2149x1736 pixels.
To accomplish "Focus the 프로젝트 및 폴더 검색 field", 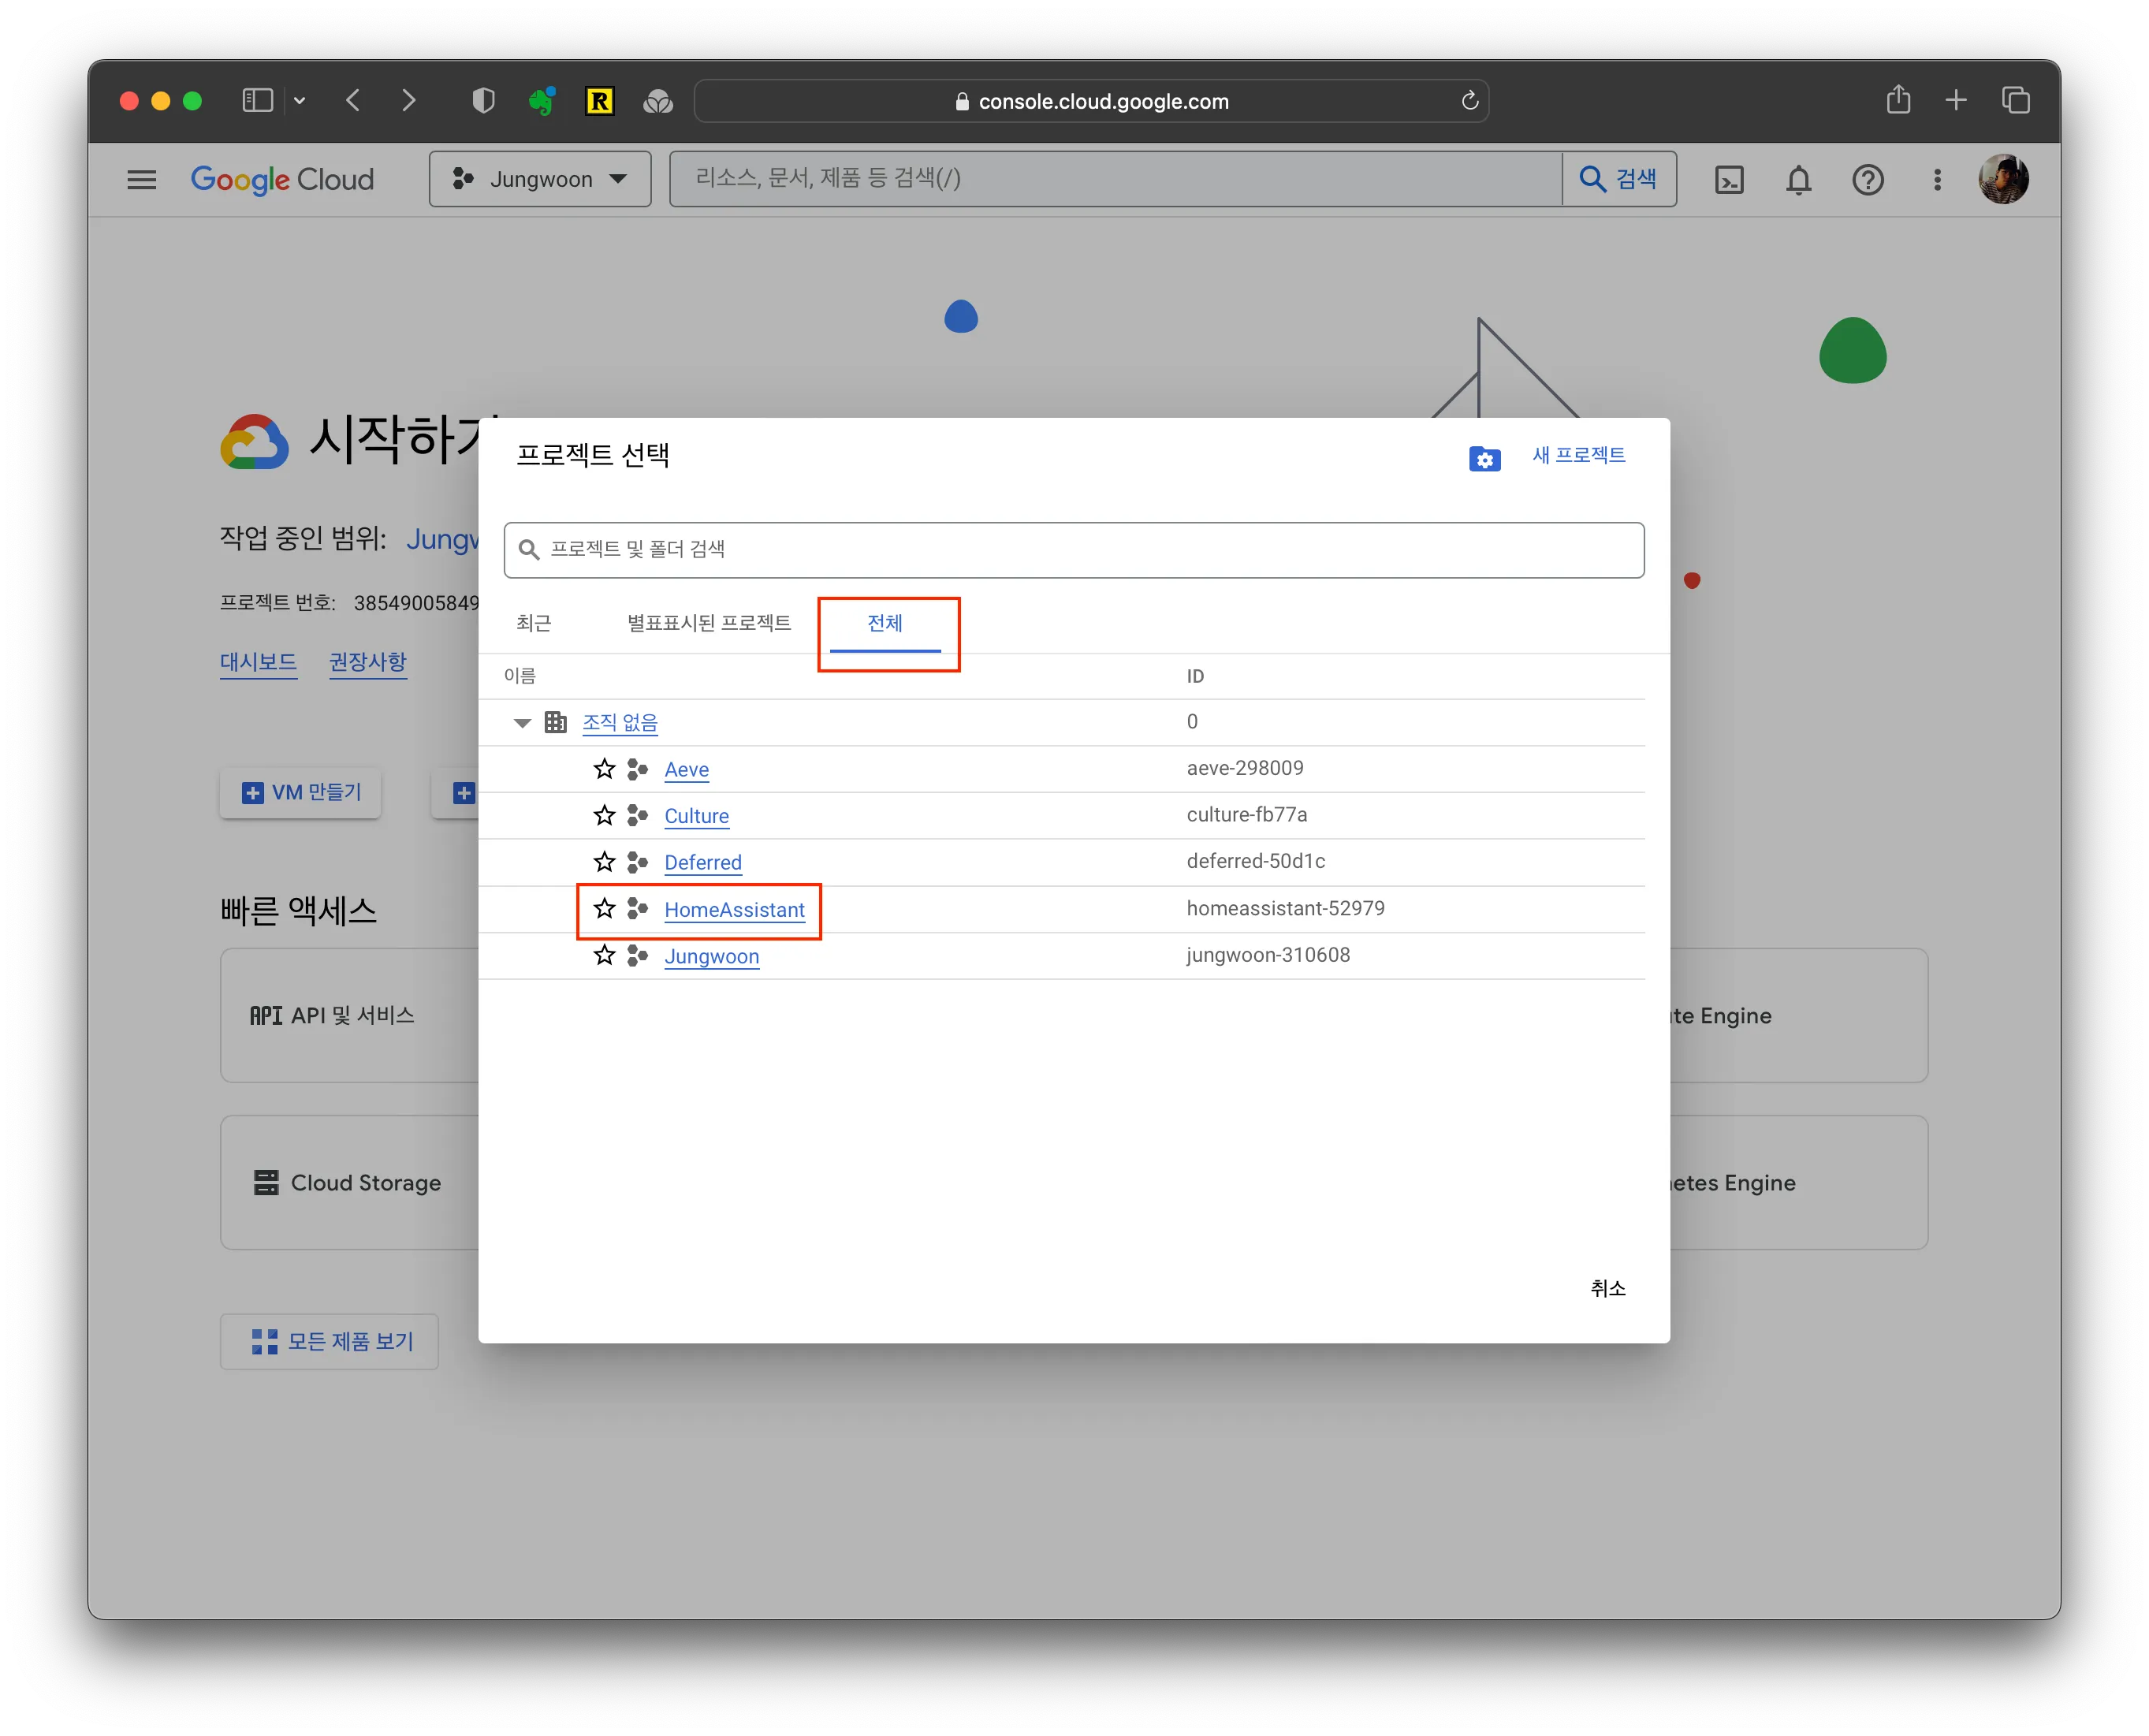I will pyautogui.click(x=1073, y=549).
